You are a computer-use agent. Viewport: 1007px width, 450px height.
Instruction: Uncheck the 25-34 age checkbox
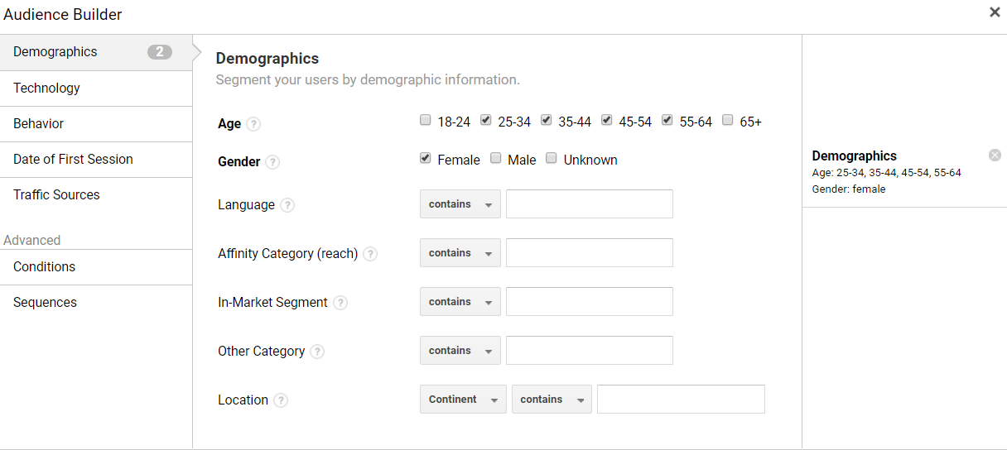pyautogui.click(x=486, y=120)
